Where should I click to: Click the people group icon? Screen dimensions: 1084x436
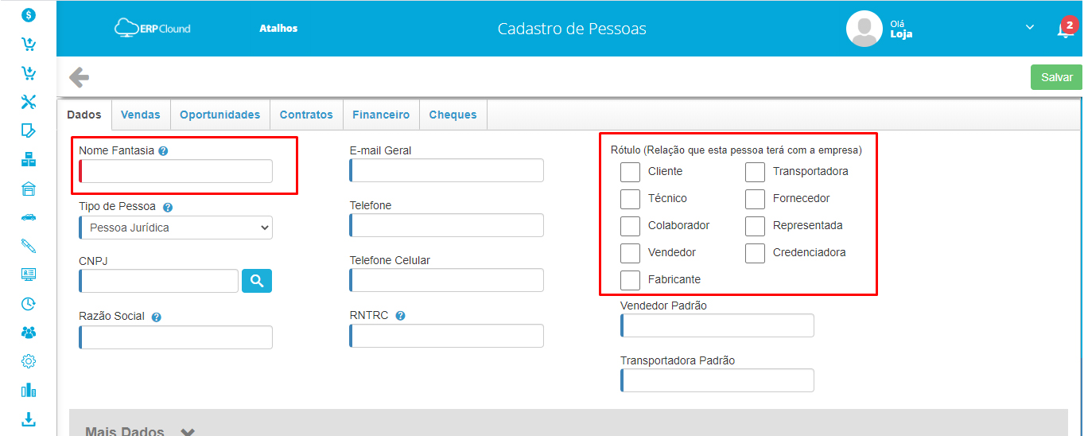(29, 333)
